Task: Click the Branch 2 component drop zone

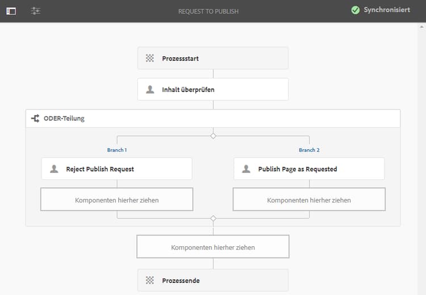Action: [x=309, y=200]
